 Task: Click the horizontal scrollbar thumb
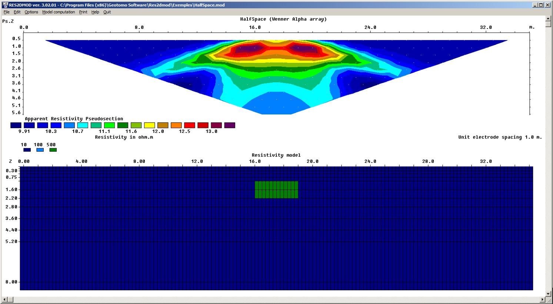coord(10,299)
